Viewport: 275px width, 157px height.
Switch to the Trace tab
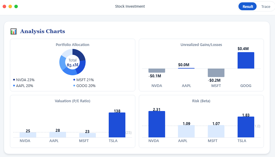click(265, 6)
